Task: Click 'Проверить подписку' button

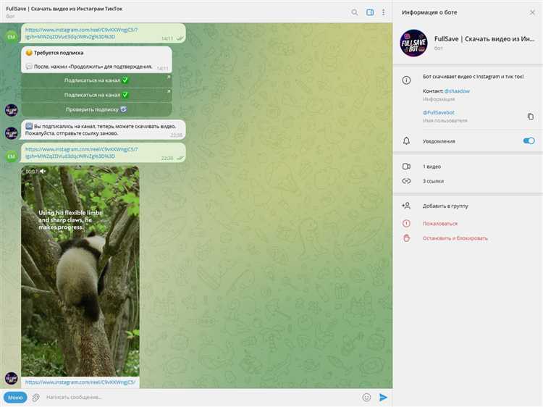Action: [x=96, y=109]
